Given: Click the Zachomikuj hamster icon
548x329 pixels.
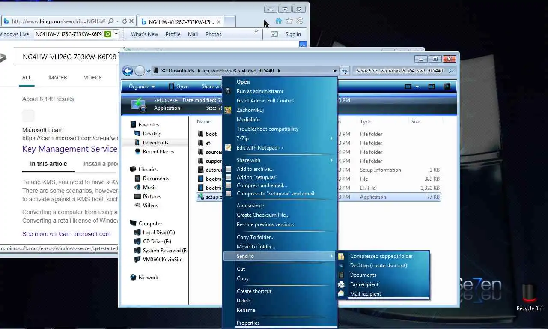Looking at the screenshot, I should pyautogui.click(x=228, y=110).
